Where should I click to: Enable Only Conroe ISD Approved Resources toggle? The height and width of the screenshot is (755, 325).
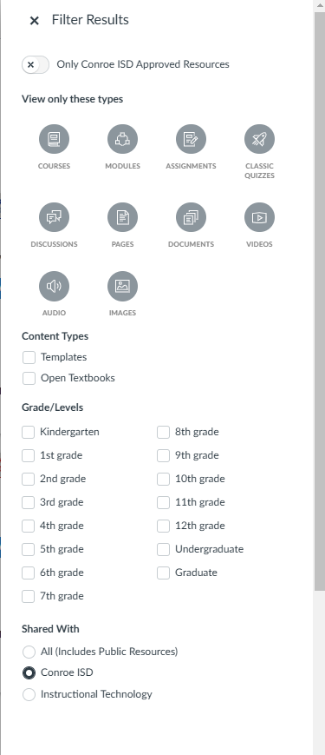point(36,64)
